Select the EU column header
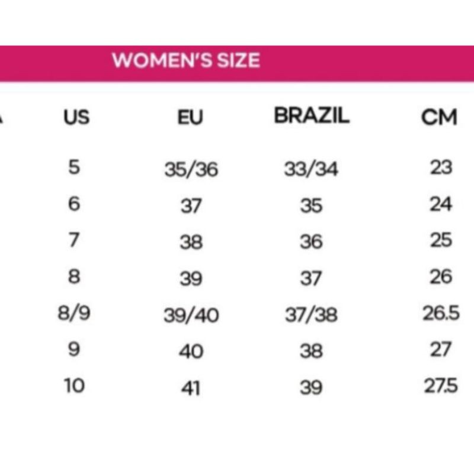The image size is (474, 474). coord(190,117)
